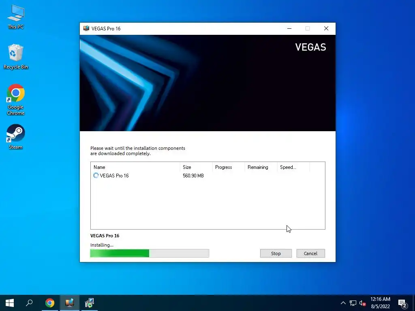Launch Google Chrome from desktop shortcut
The height and width of the screenshot is (311, 415).
pyautogui.click(x=16, y=100)
